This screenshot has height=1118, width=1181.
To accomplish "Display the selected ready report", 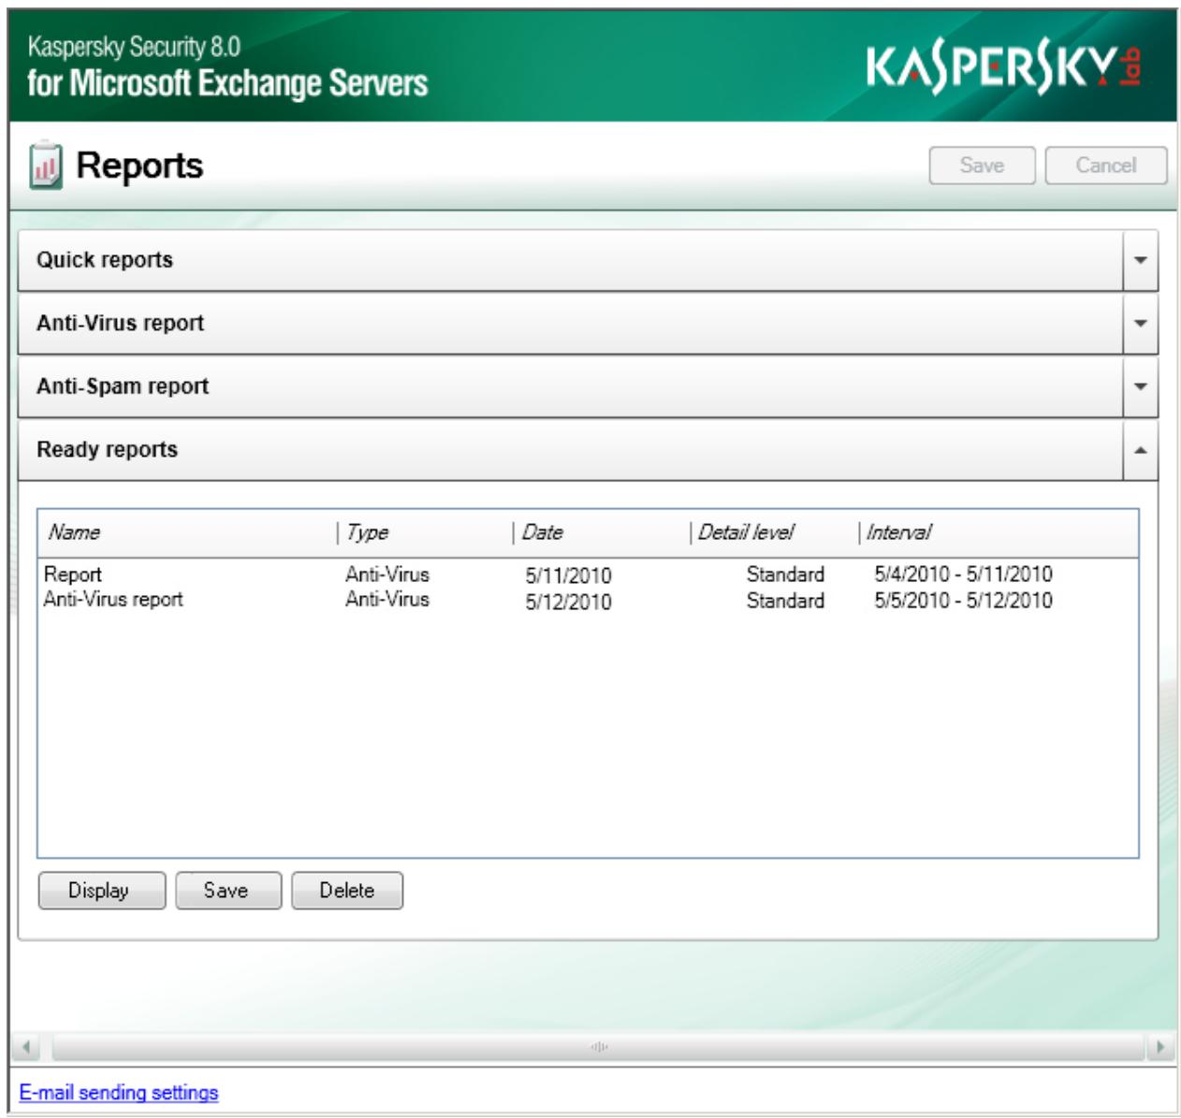I will [101, 891].
